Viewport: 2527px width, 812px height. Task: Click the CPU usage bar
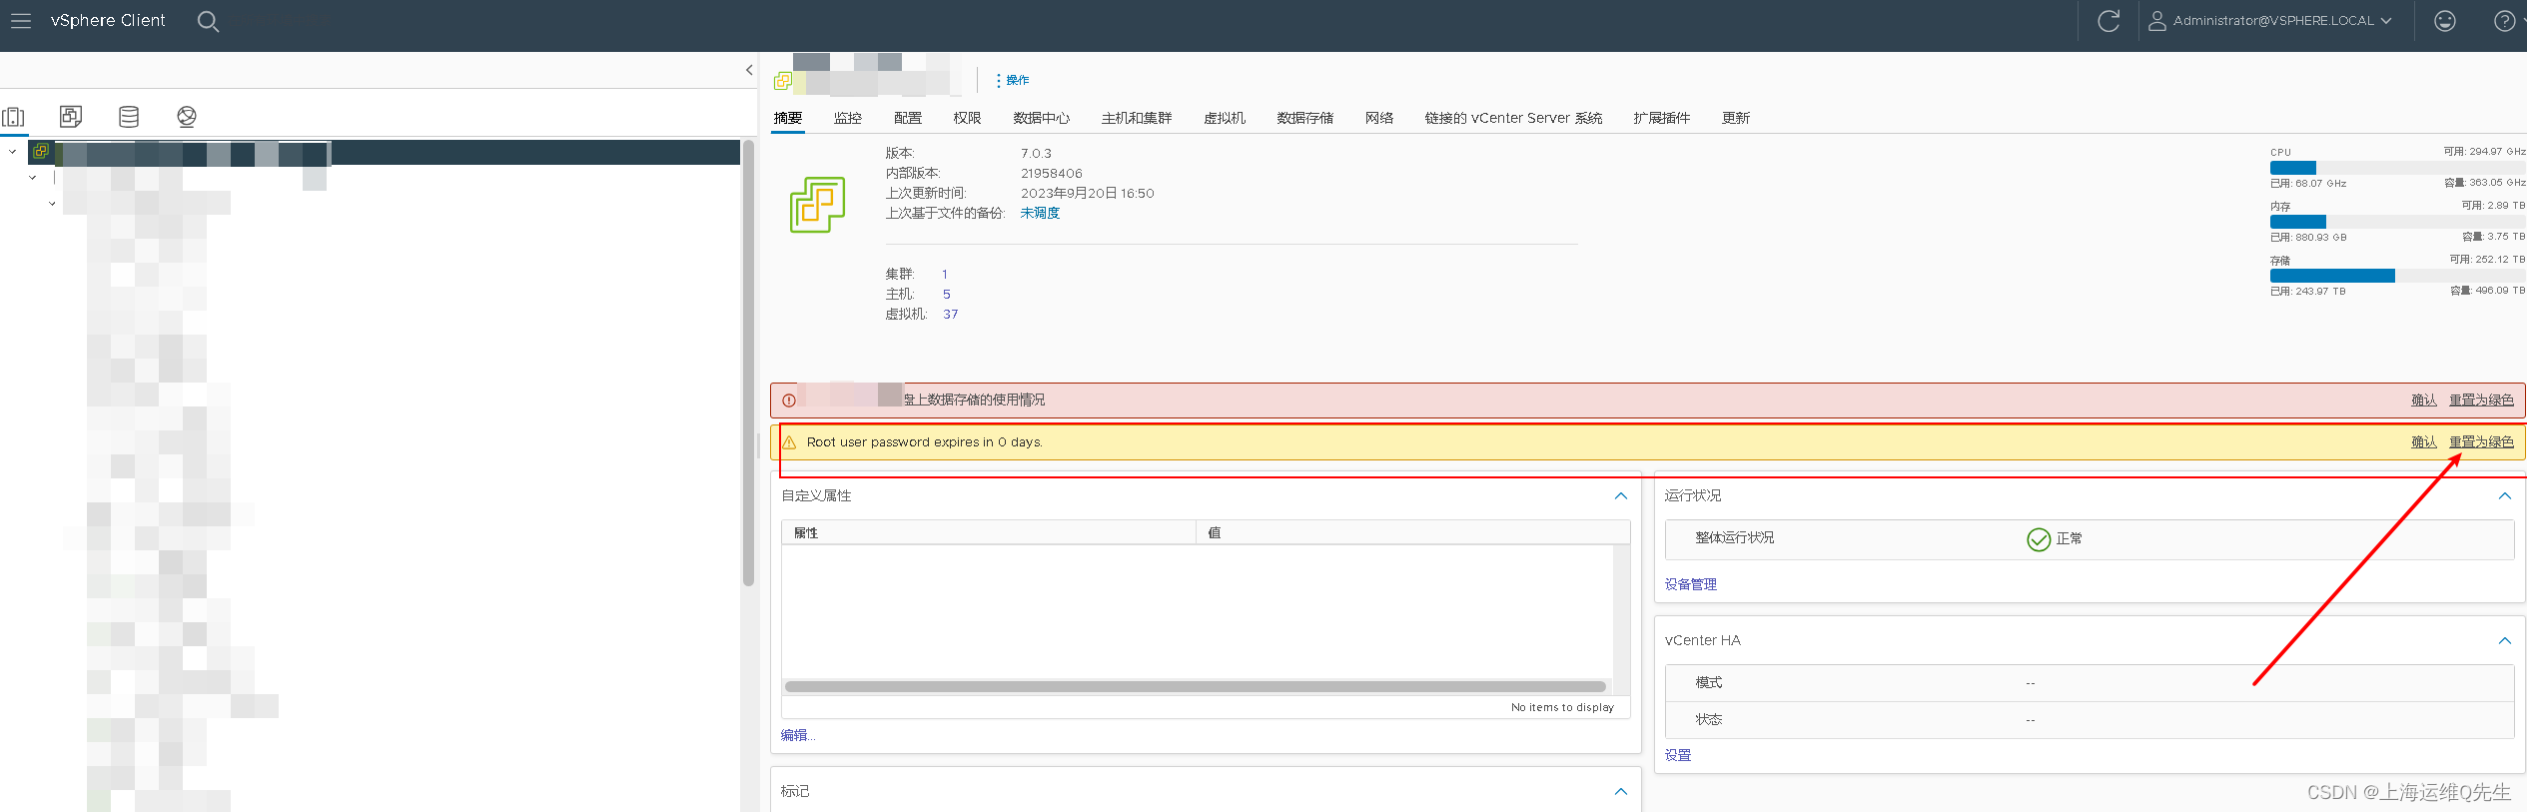point(2397,168)
